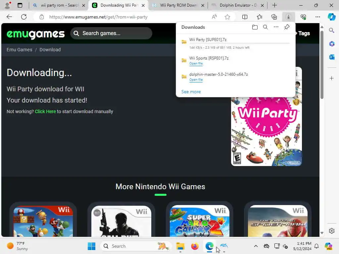Open split screen view icon

click(x=245, y=17)
